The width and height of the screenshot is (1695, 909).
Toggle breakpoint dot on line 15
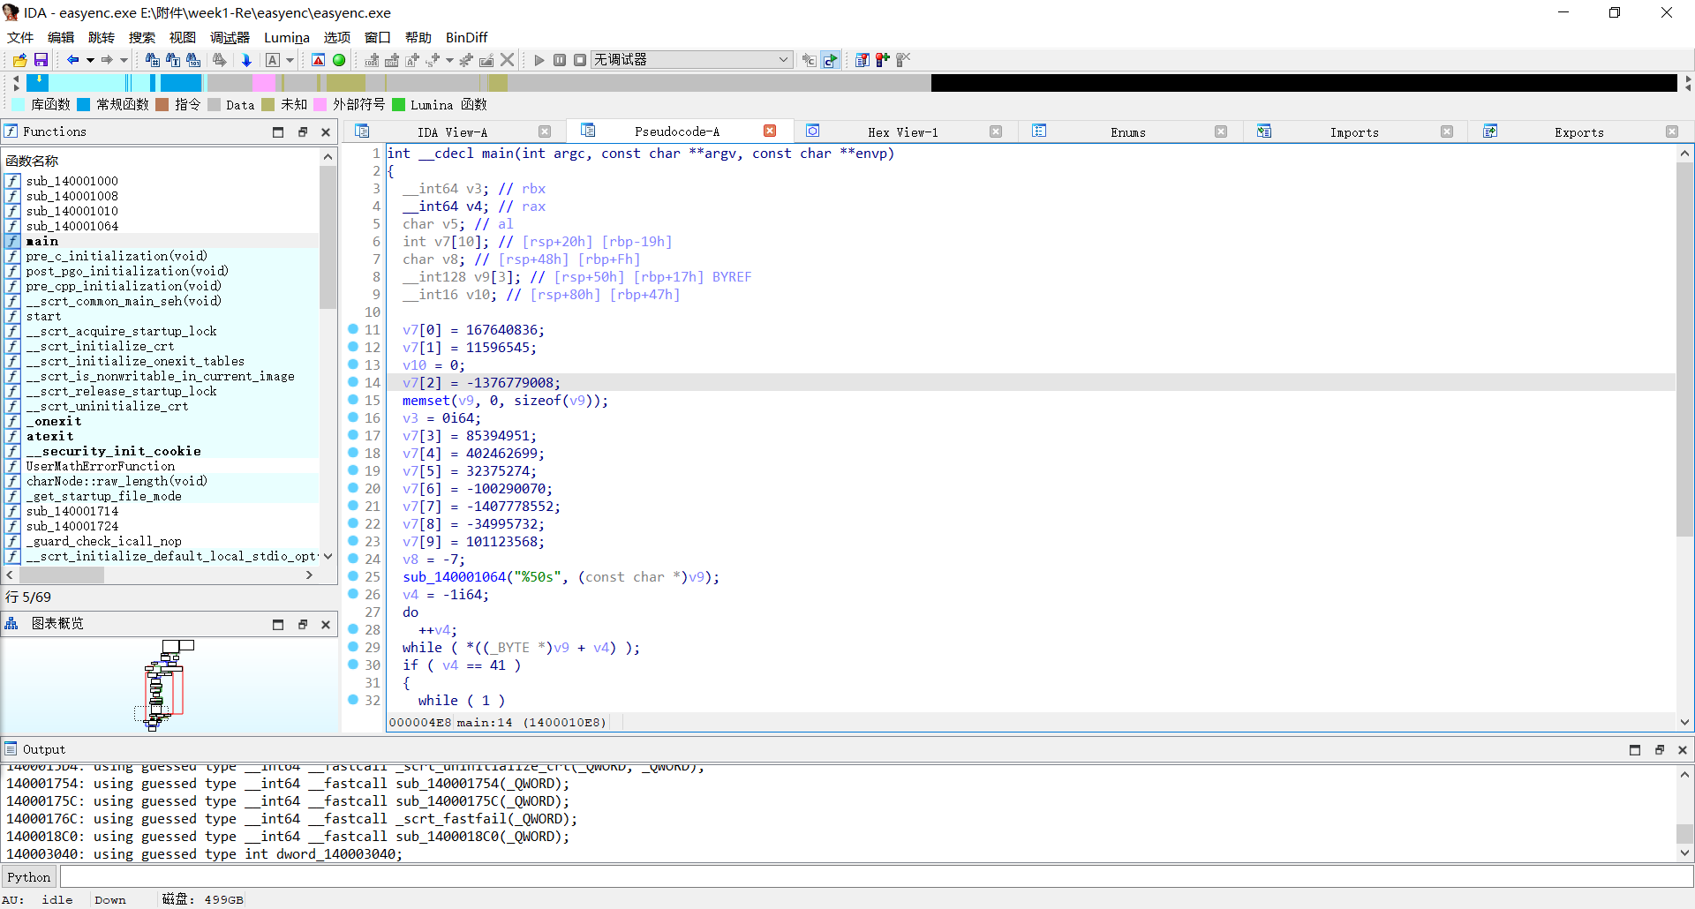pyautogui.click(x=353, y=400)
